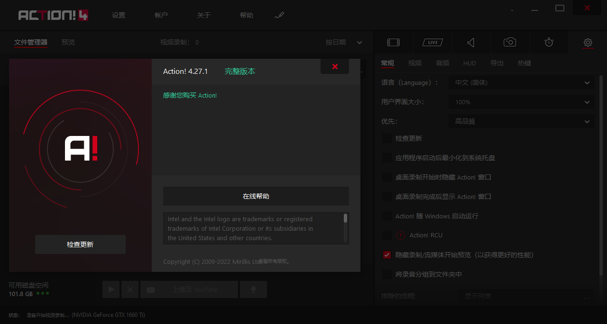The image size is (607, 324).
Task: Click the three green disk space dots
Action: (43, 293)
